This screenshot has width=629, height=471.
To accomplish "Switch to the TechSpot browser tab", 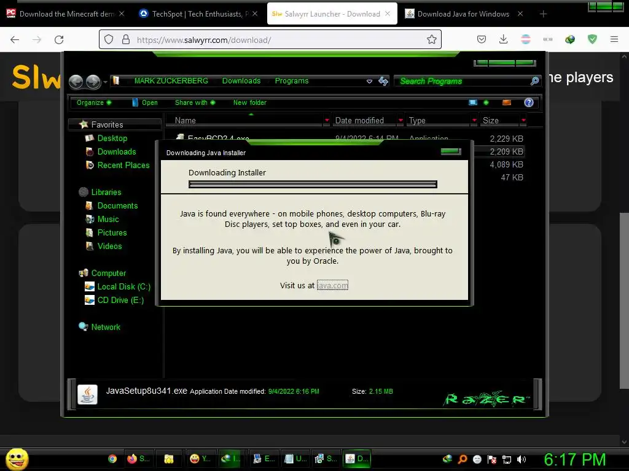I will click(198, 14).
